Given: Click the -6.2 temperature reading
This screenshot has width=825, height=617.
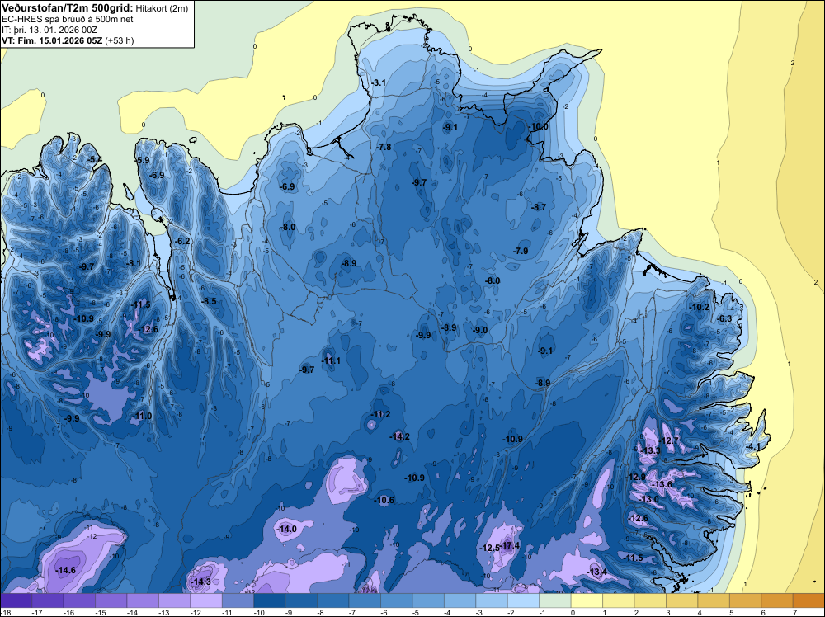Looking at the screenshot, I should 182,241.
